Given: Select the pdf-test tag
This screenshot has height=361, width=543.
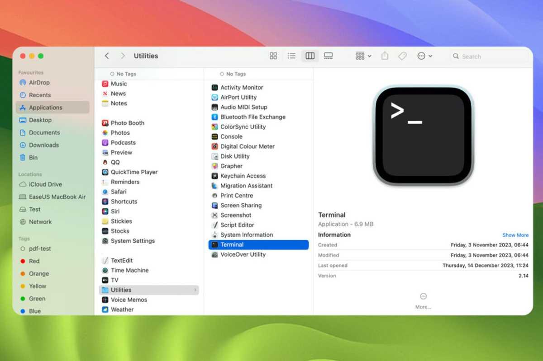Looking at the screenshot, I should tap(40, 248).
